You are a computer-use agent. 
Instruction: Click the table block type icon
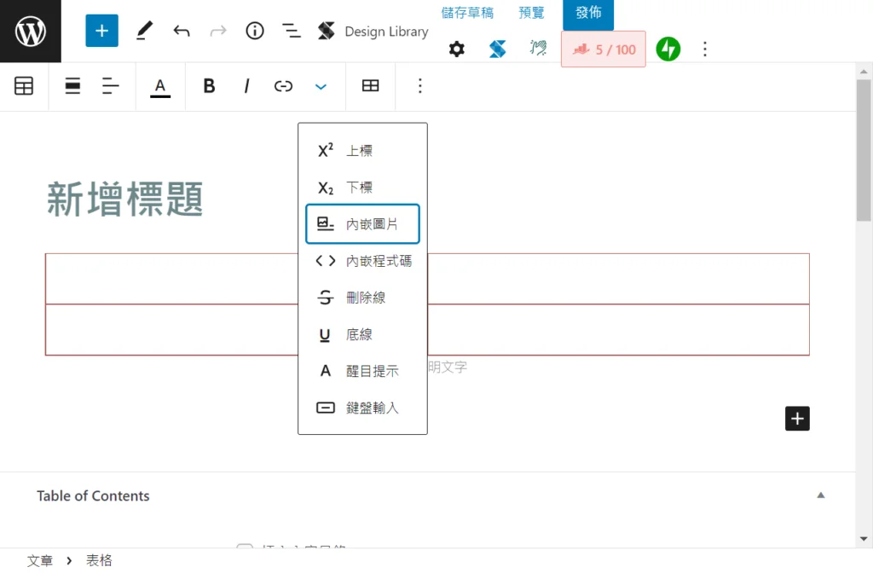(24, 86)
